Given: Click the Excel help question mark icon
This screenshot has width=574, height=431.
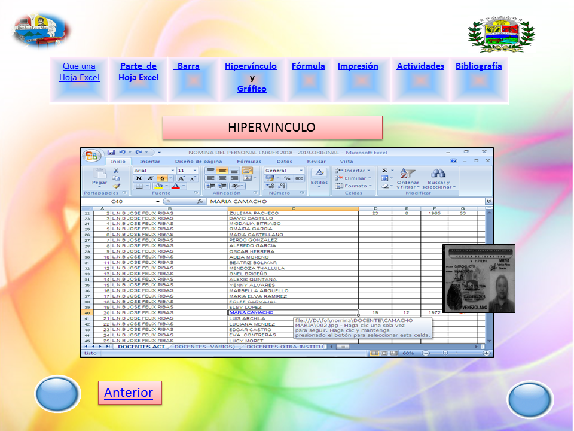Looking at the screenshot, I should pyautogui.click(x=454, y=161).
